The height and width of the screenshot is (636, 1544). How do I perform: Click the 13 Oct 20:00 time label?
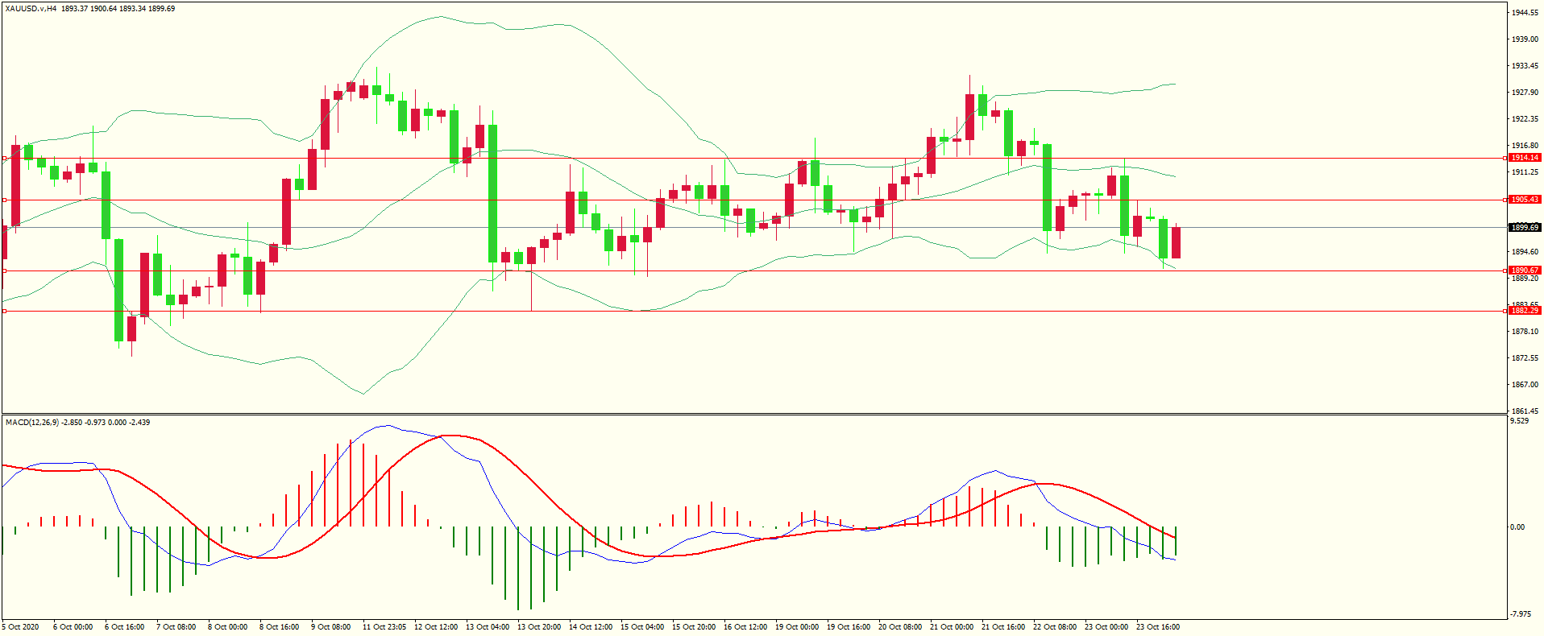point(539,627)
